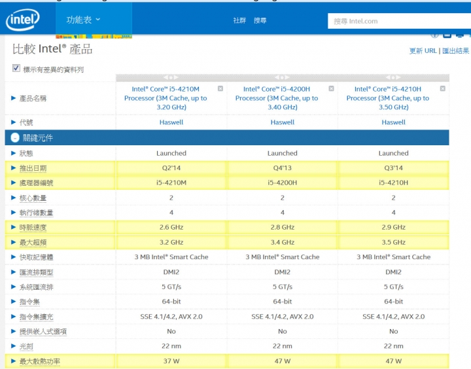Open Intel Core i5-4210M Processor link
471x369 pixels.
tap(166, 98)
